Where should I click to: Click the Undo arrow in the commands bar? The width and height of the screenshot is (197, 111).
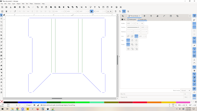[29, 7]
